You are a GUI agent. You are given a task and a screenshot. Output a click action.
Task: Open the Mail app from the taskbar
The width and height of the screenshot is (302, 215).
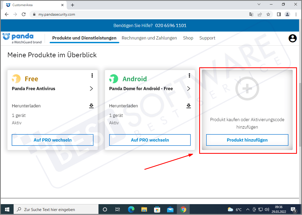(x=170, y=209)
